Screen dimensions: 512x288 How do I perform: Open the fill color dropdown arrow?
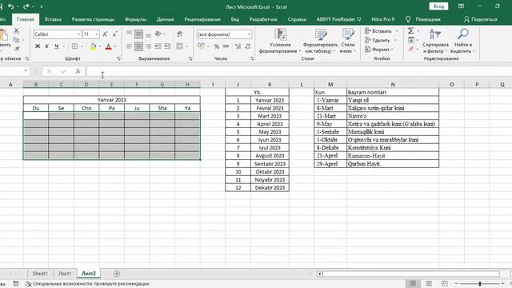pos(100,46)
